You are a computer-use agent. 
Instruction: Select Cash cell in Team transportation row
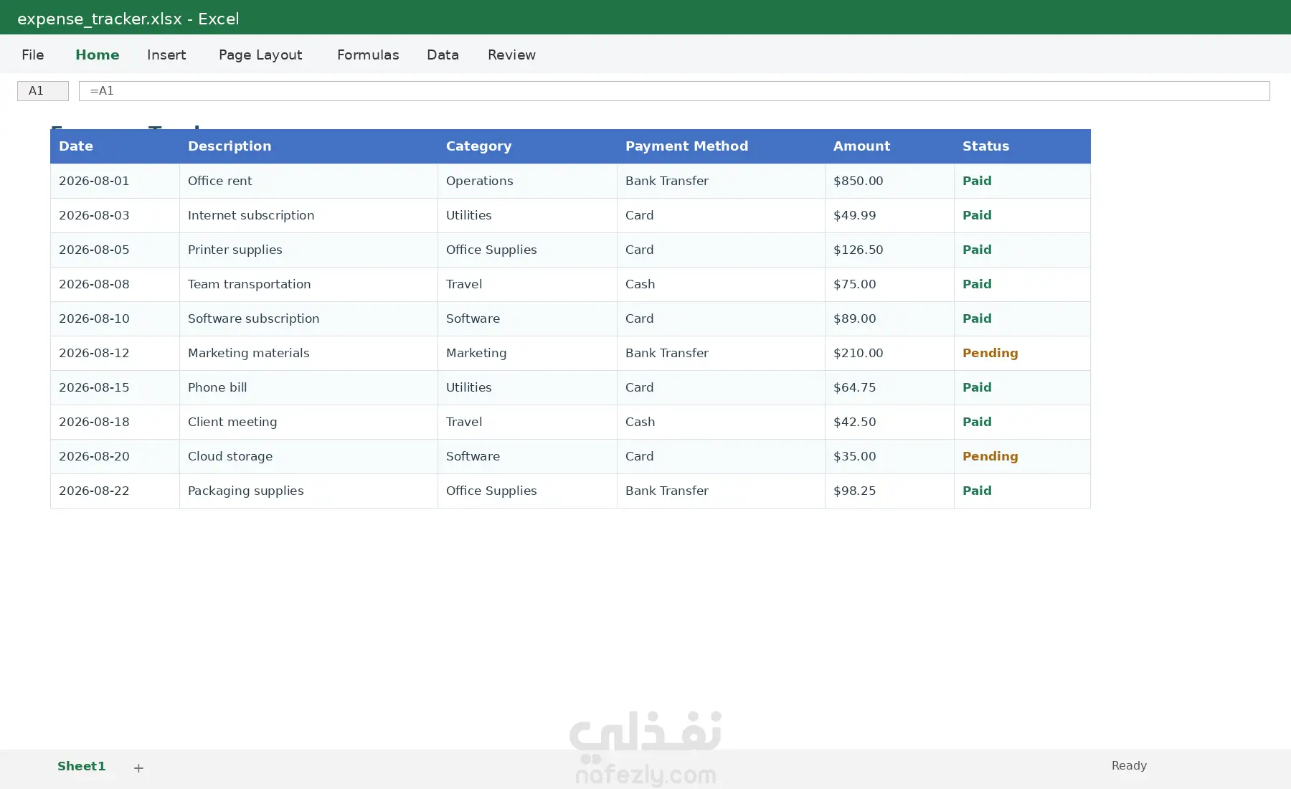[x=721, y=284]
